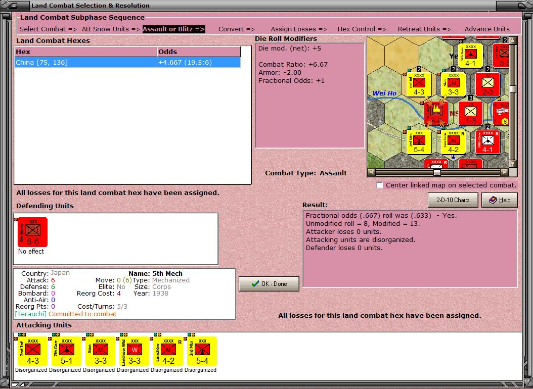The height and width of the screenshot is (389, 533).
Task: Click the No effect label under 5th Mech
Action: tap(31, 252)
